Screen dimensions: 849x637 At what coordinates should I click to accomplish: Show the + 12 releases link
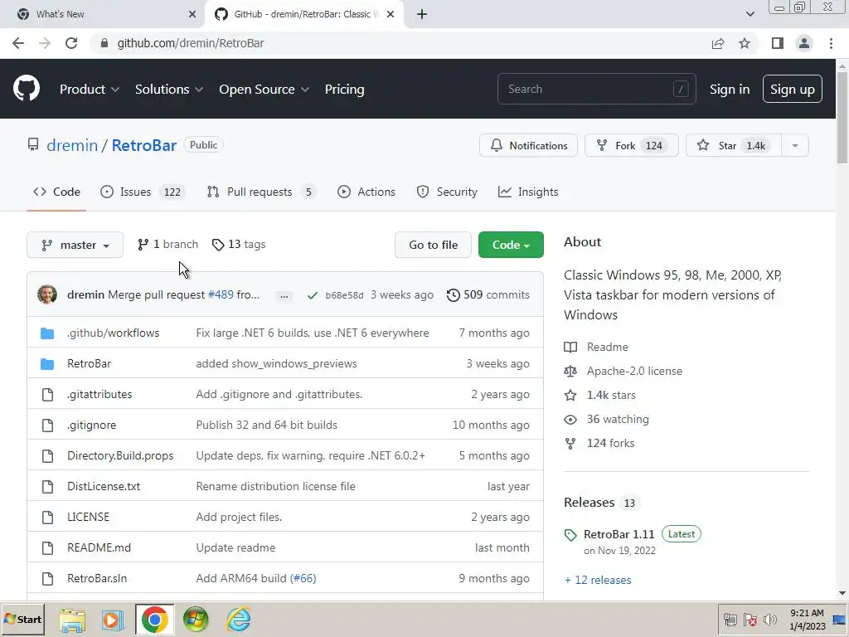click(598, 580)
